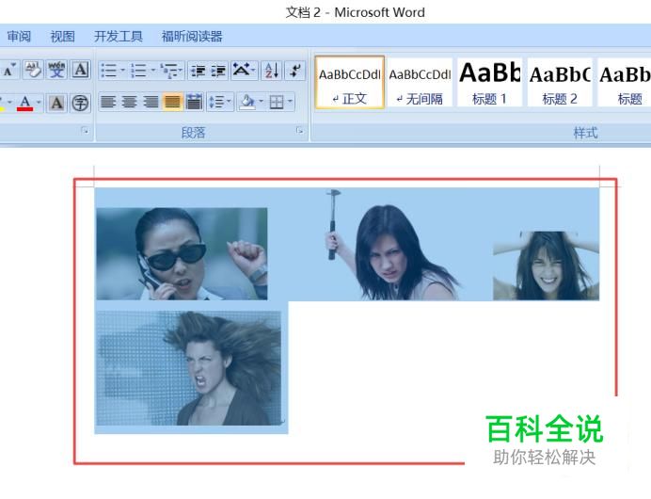The width and height of the screenshot is (651, 499).
Task: Click the Shading paint bucket icon
Action: 247,102
